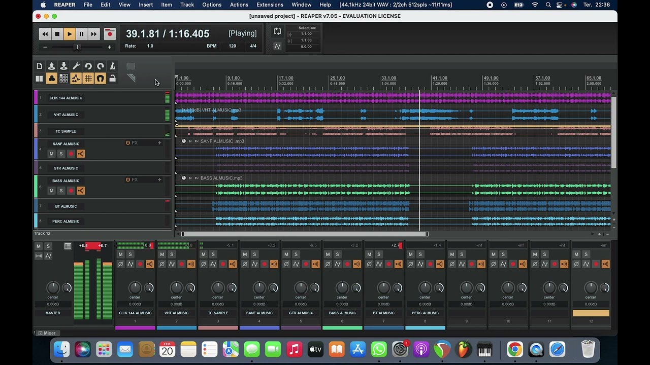Toggle locking padlock icon
Image resolution: width=650 pixels, height=365 pixels.
point(112,79)
